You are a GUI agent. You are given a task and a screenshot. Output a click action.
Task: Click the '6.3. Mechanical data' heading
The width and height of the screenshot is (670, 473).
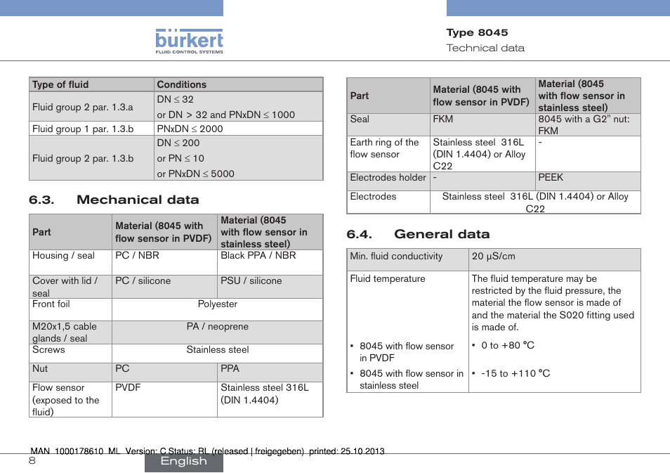pyautogui.click(x=114, y=200)
